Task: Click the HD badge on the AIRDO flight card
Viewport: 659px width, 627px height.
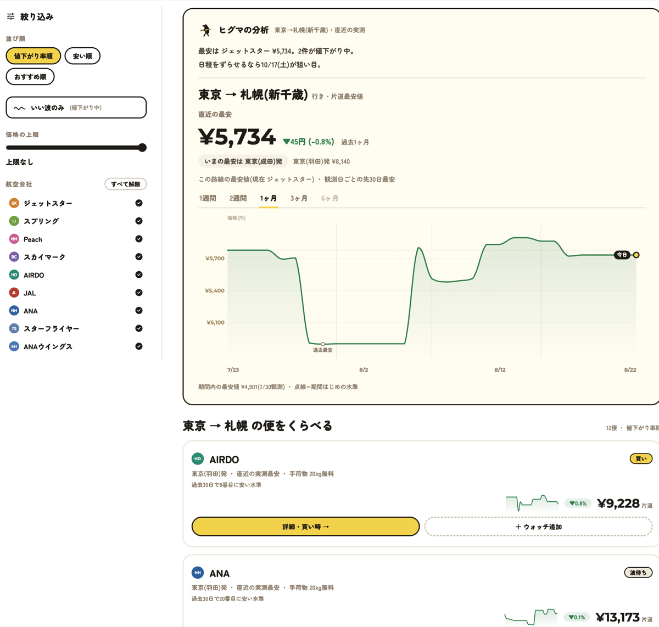Action: point(198,458)
